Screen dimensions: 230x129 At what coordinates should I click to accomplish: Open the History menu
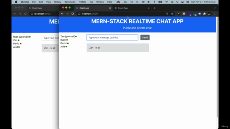pyautogui.click(x=57, y=2)
